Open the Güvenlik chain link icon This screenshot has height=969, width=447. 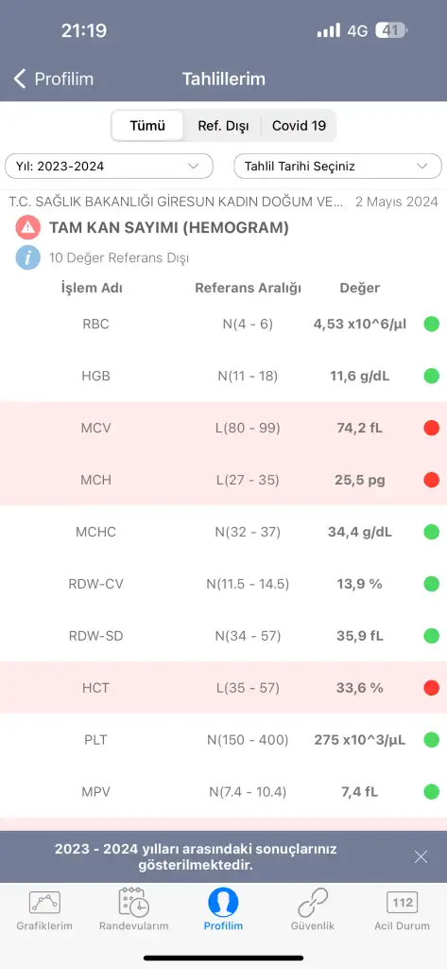[313, 903]
